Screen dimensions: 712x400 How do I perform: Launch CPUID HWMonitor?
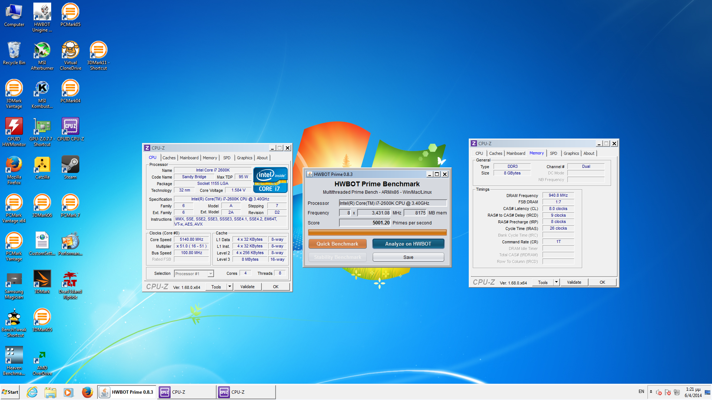point(14,132)
